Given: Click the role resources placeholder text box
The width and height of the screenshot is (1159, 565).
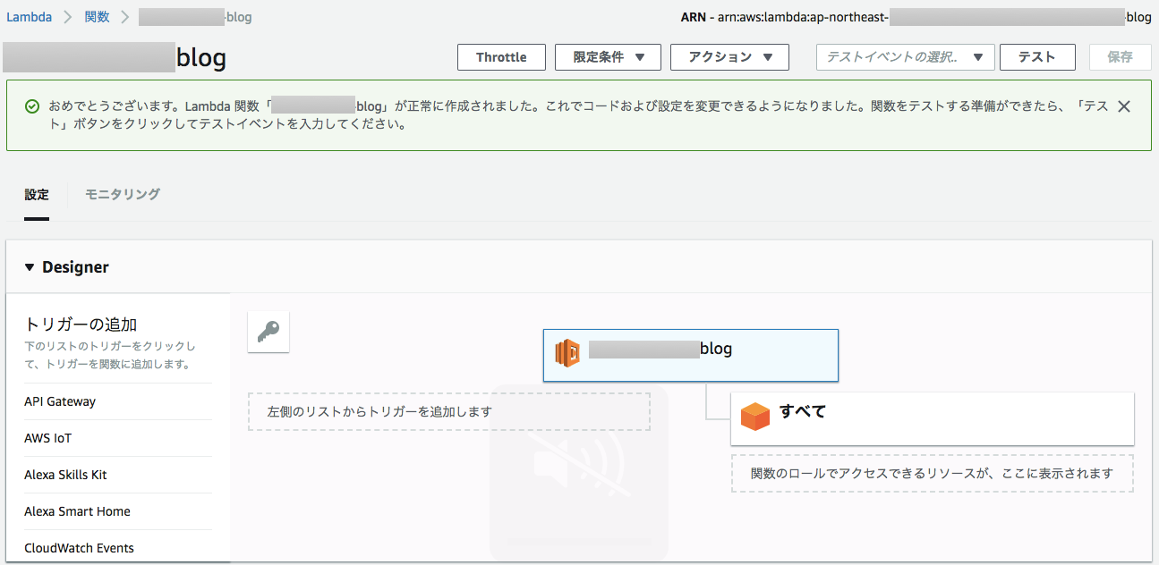Looking at the screenshot, I should coord(933,473).
